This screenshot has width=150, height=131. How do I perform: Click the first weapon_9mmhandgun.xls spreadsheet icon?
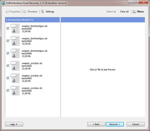[15, 28]
